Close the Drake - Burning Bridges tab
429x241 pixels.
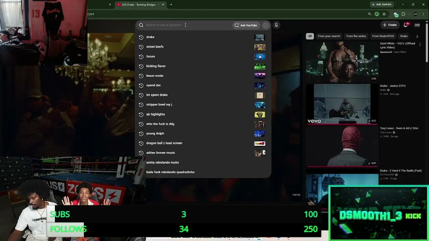click(163, 4)
